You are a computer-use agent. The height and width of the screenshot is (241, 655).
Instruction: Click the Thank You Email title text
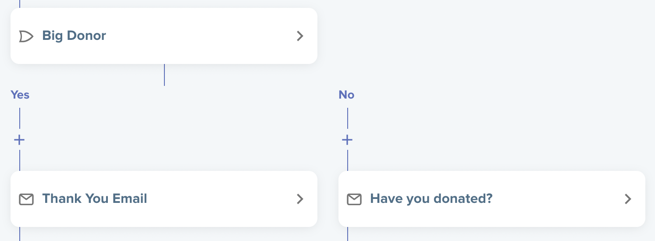pos(95,198)
